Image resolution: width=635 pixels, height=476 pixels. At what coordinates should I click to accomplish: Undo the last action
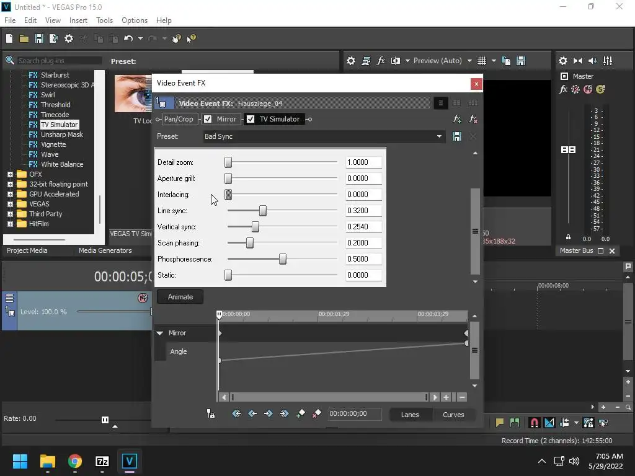[128, 38]
